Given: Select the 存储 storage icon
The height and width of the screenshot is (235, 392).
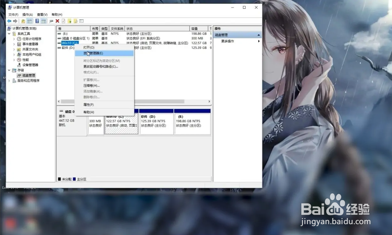Looking at the screenshot, I should tap(14, 70).
